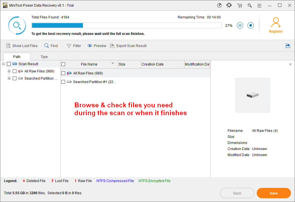This screenshot has height=202, width=295.
Task: Switch to the Path tab
Action: pyautogui.click(x=17, y=57)
